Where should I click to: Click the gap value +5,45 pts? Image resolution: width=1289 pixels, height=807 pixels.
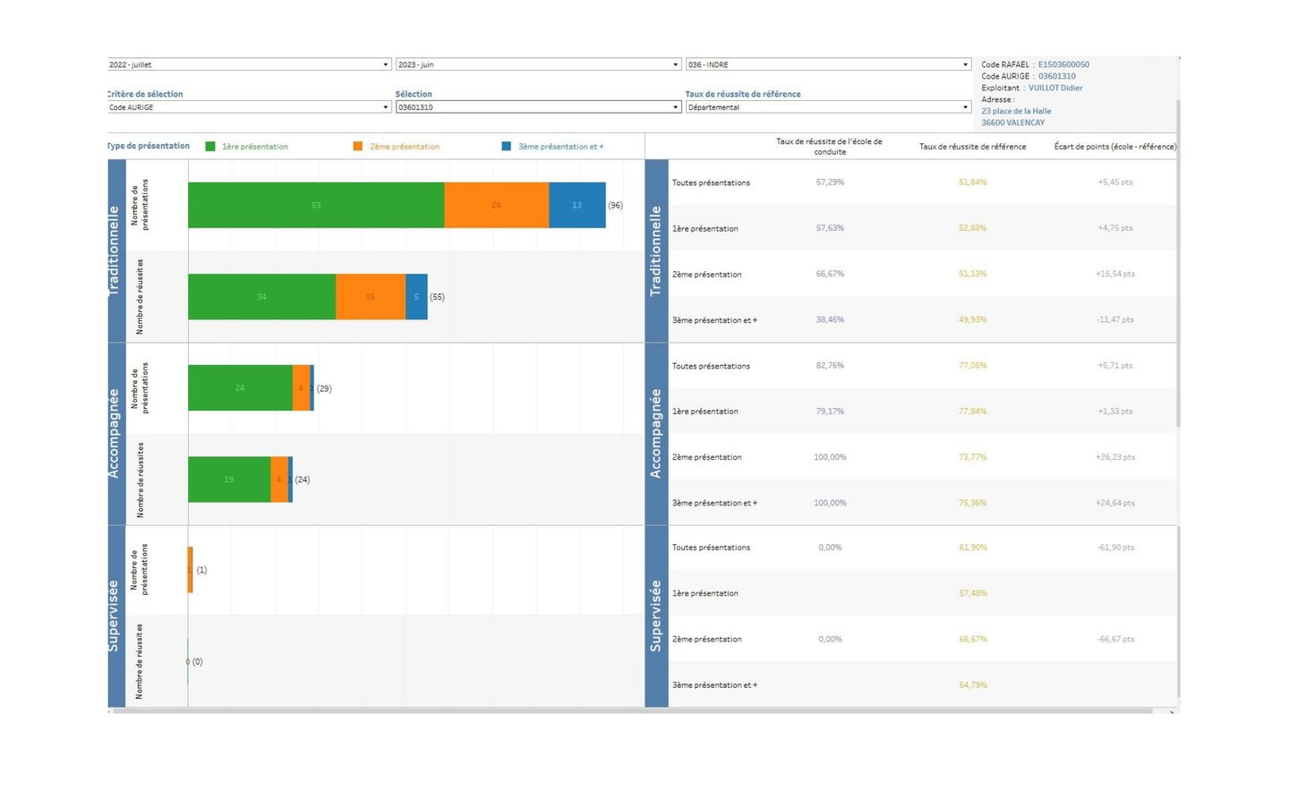pyautogui.click(x=1115, y=183)
